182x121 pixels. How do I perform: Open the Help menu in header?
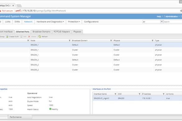(x=160, y=16)
